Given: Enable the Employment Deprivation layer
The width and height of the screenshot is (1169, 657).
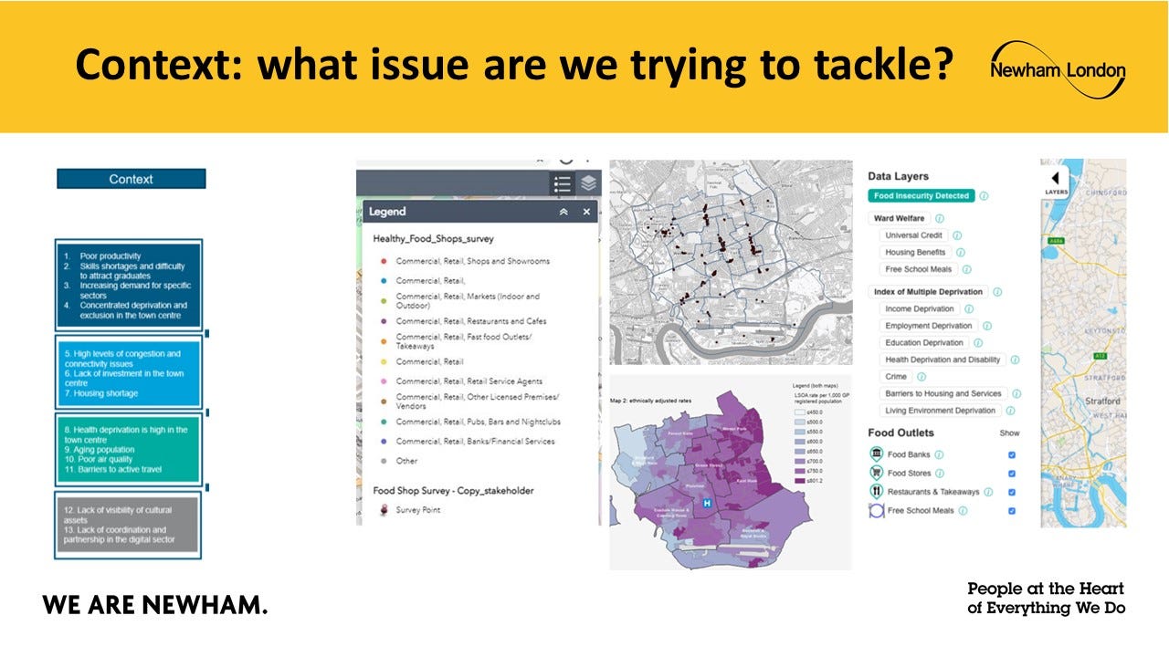Looking at the screenshot, I should pyautogui.click(x=929, y=326).
